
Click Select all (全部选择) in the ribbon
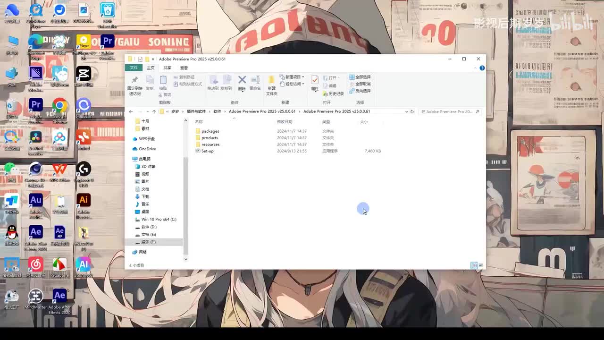click(x=360, y=77)
